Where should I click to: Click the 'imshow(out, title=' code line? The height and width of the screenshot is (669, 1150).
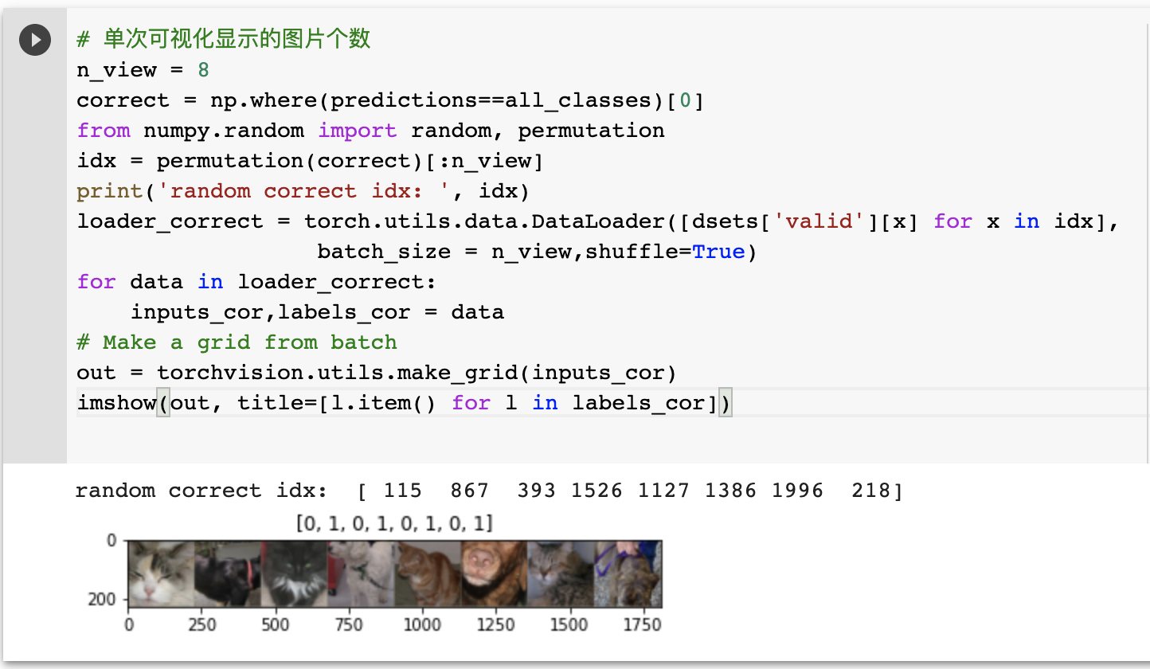click(x=404, y=403)
